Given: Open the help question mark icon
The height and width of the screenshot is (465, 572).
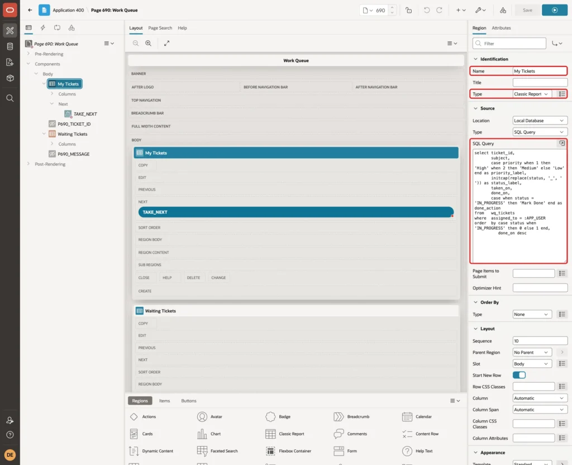Looking at the screenshot, I should point(10,435).
